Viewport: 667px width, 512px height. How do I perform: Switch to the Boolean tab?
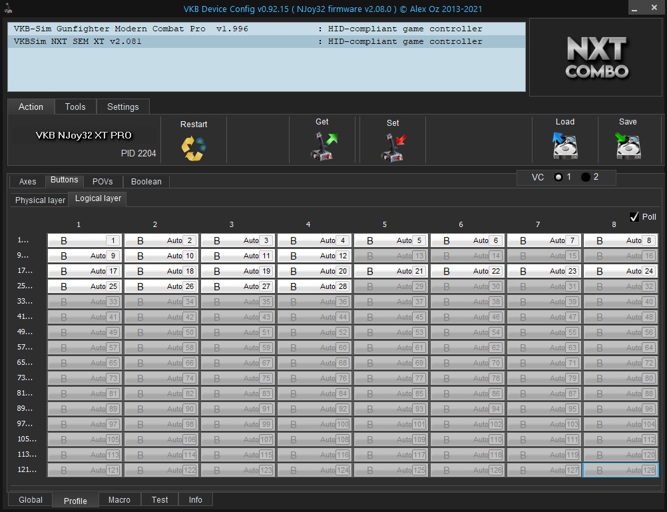coord(146,182)
